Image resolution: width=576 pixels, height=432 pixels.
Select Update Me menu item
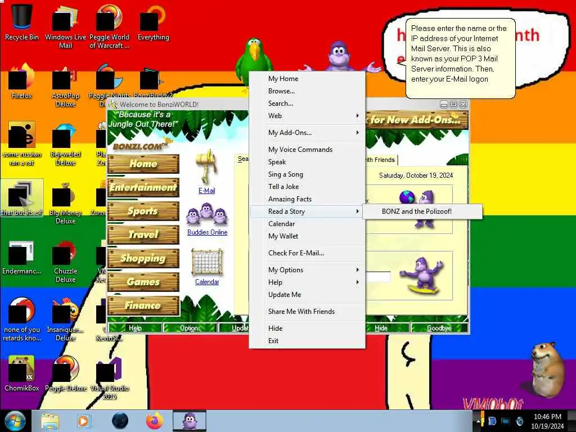click(308, 295)
